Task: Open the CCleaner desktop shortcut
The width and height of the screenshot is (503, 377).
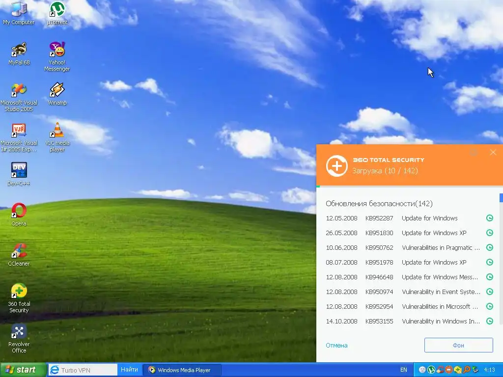Action: pos(19,255)
